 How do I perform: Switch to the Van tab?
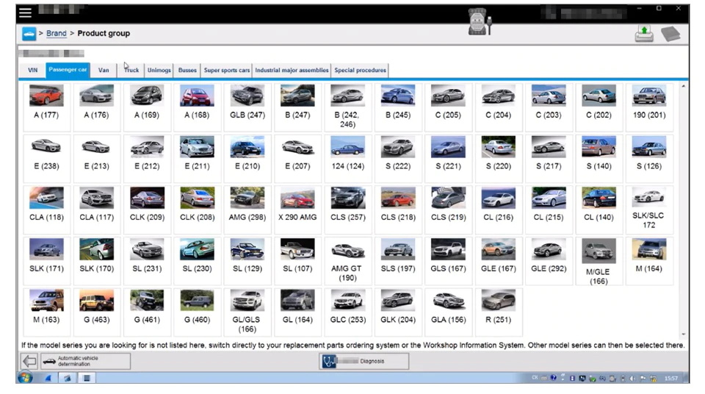[104, 71]
